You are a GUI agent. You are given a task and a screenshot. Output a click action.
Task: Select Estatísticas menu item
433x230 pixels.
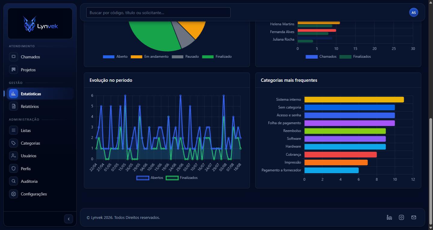(40, 94)
